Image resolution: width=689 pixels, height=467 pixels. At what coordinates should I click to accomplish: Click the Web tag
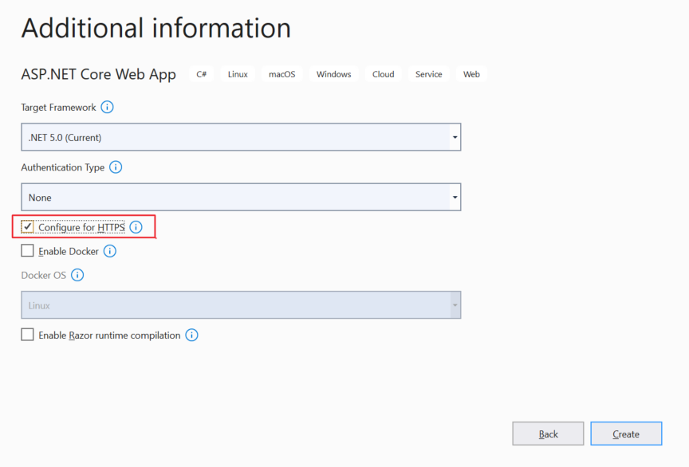[x=471, y=74]
